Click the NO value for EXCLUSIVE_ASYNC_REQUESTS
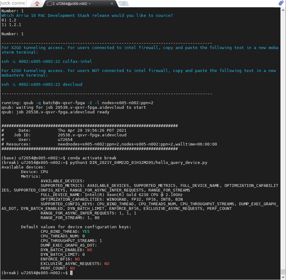 [107, 264]
